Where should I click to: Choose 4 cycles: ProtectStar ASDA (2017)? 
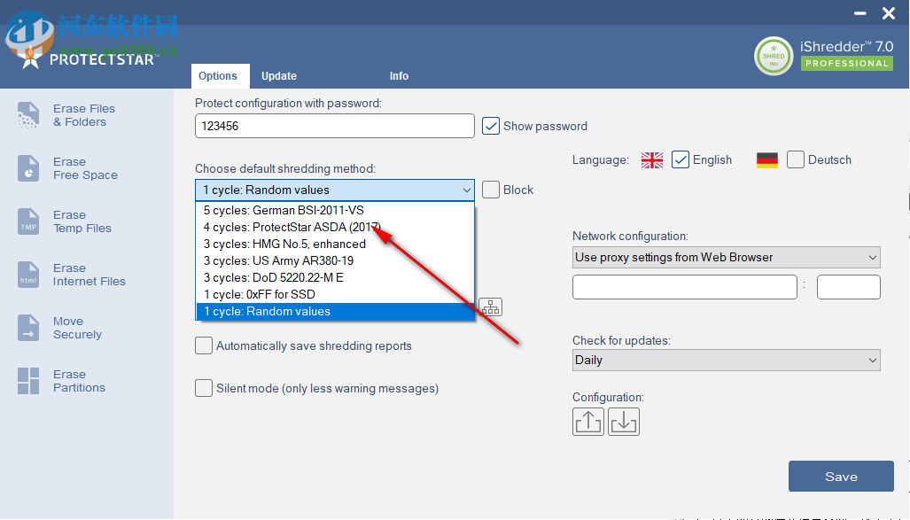336,227
